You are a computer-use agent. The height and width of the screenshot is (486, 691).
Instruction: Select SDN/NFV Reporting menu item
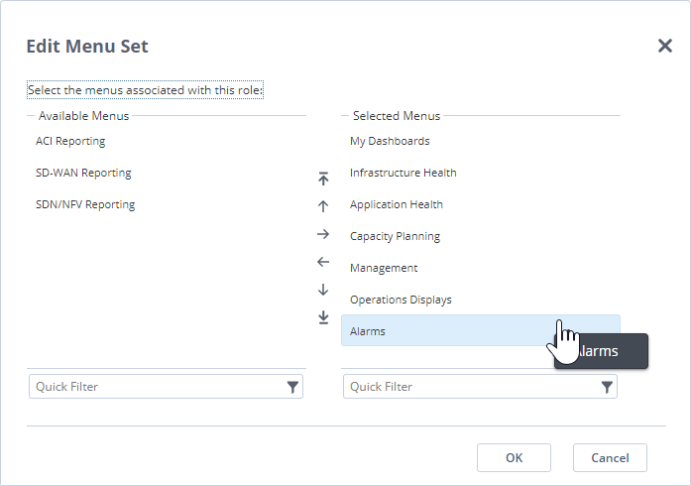pyautogui.click(x=85, y=204)
